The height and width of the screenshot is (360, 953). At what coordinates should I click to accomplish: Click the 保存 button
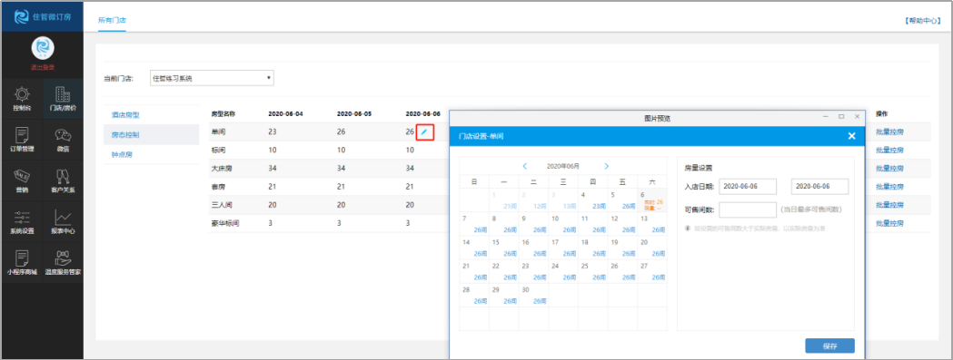[829, 346]
